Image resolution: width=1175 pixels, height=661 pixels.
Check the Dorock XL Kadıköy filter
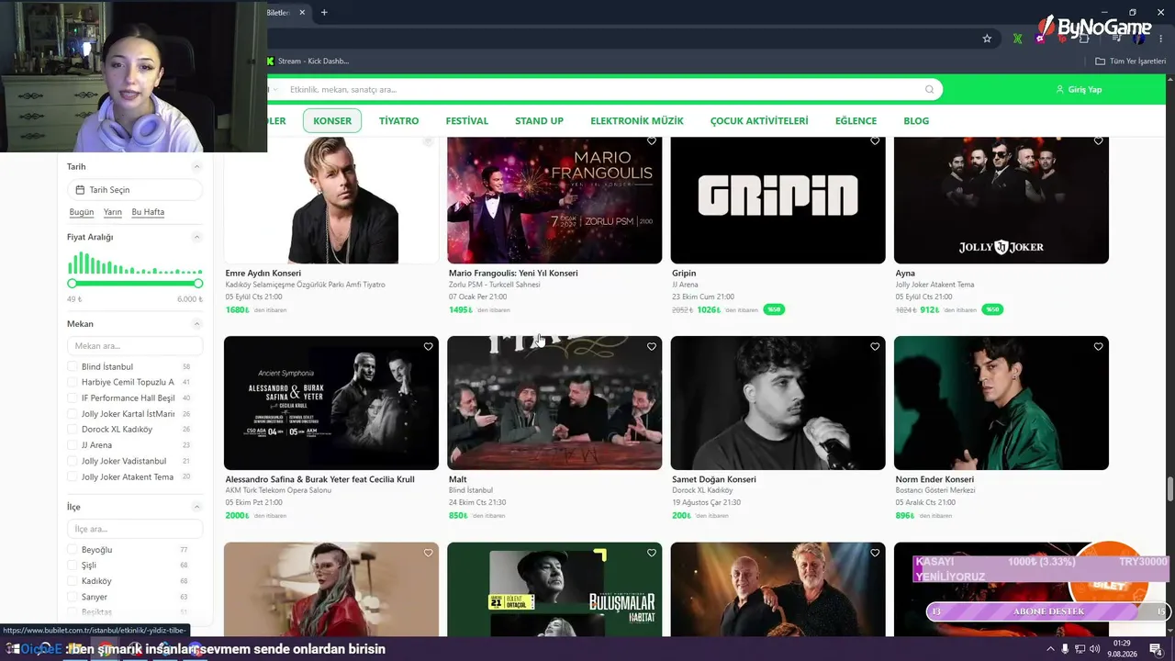pos(73,430)
